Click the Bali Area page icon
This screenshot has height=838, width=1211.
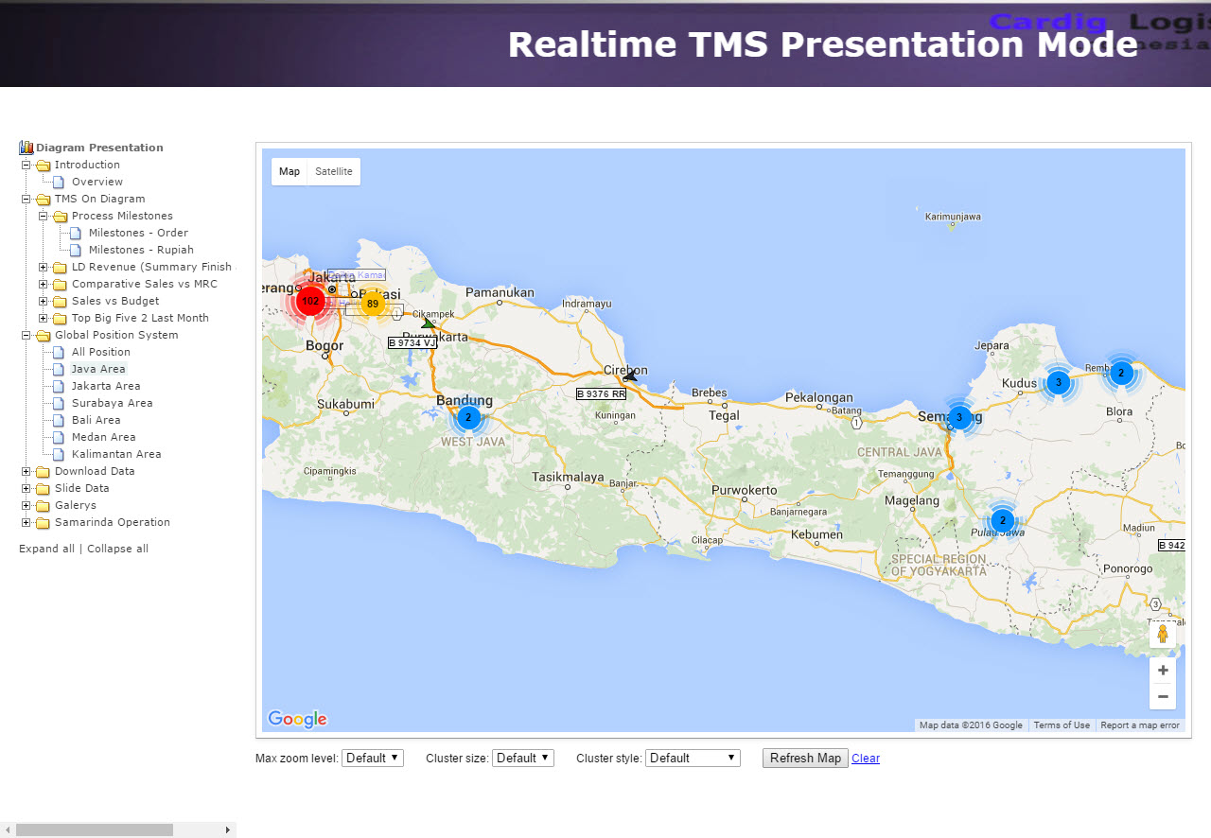[x=59, y=420]
